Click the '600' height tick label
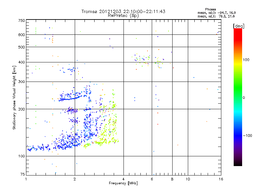Screen dimensions: 260x195 21,35
